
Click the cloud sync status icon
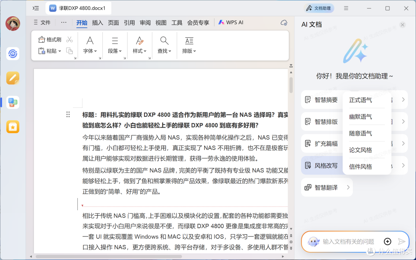[284, 23]
